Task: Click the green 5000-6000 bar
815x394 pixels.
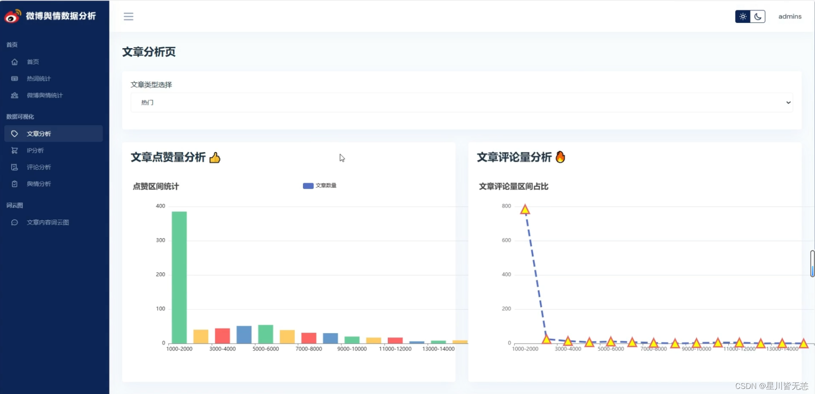Action: tap(265, 334)
